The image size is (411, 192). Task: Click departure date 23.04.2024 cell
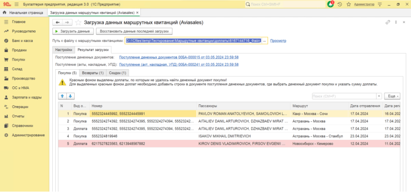pyautogui.click(x=365, y=136)
